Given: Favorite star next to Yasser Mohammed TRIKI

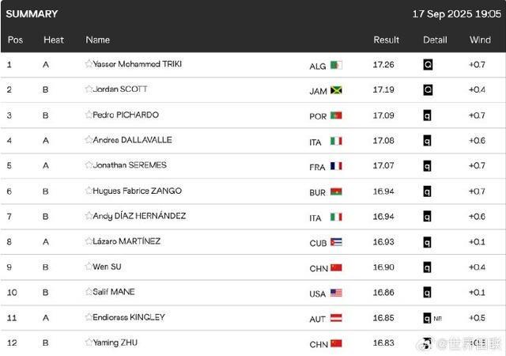Looking at the screenshot, I should (x=89, y=63).
